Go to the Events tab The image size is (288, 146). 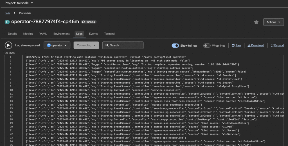[93, 34]
